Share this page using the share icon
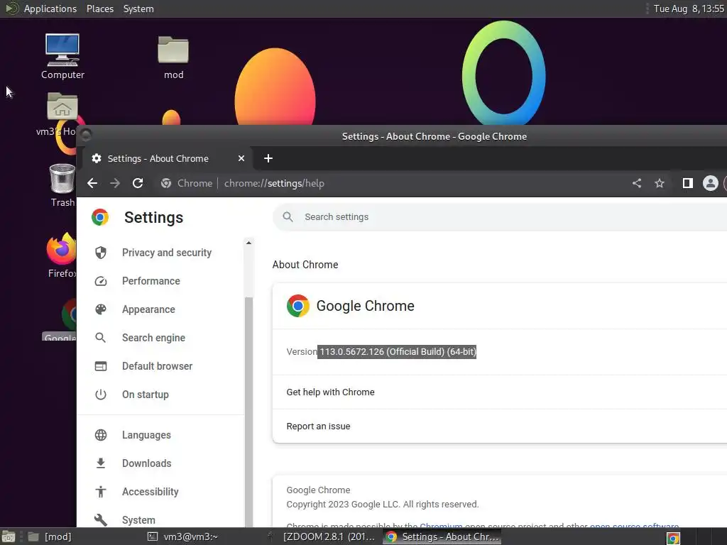Viewport: 727px width, 545px height. pos(637,183)
